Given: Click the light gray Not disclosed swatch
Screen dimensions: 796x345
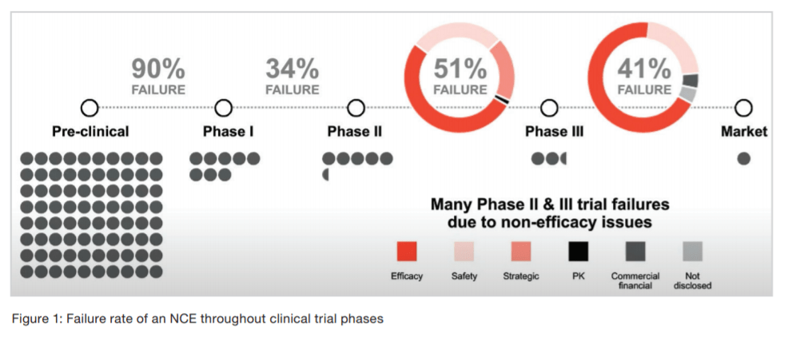Looking at the screenshot, I should [692, 252].
